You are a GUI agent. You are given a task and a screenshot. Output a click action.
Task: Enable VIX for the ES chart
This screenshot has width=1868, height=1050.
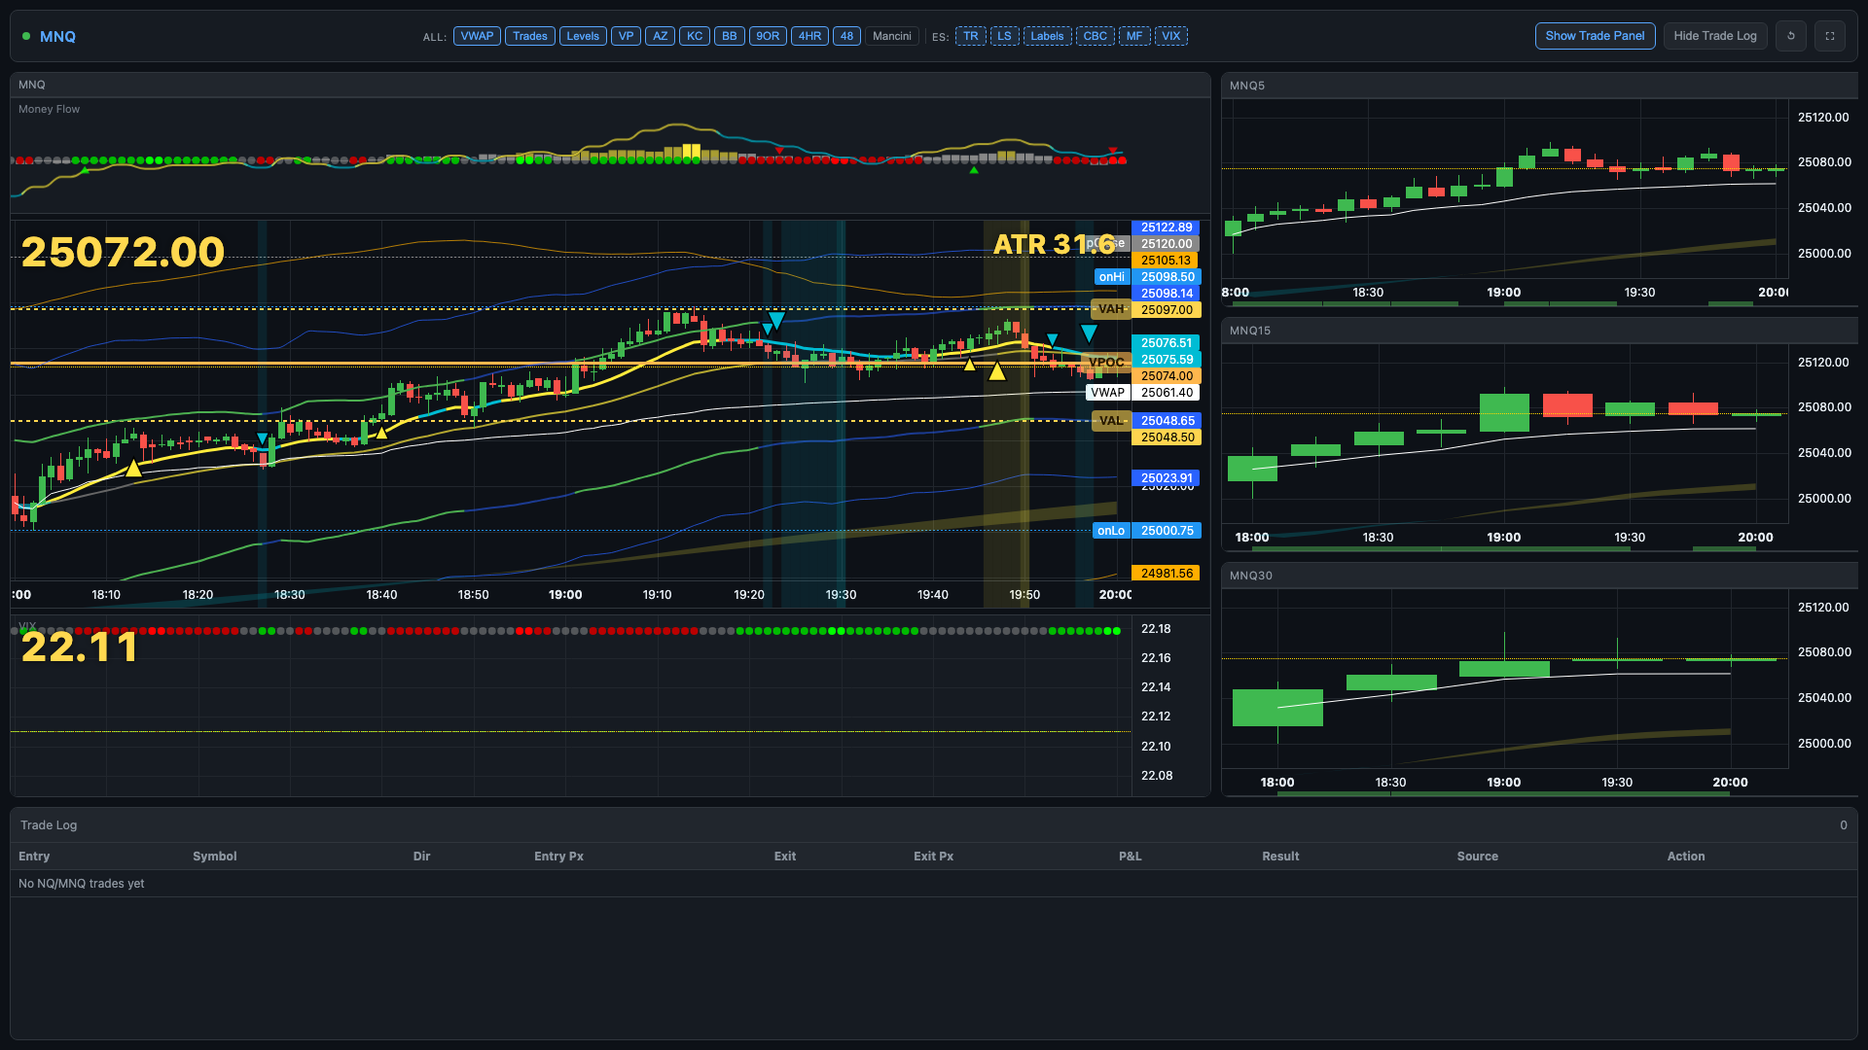tap(1170, 36)
